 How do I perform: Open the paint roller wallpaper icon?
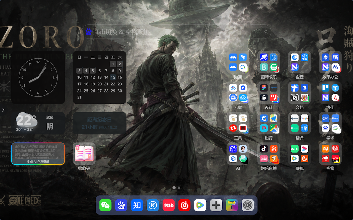pos(232,205)
